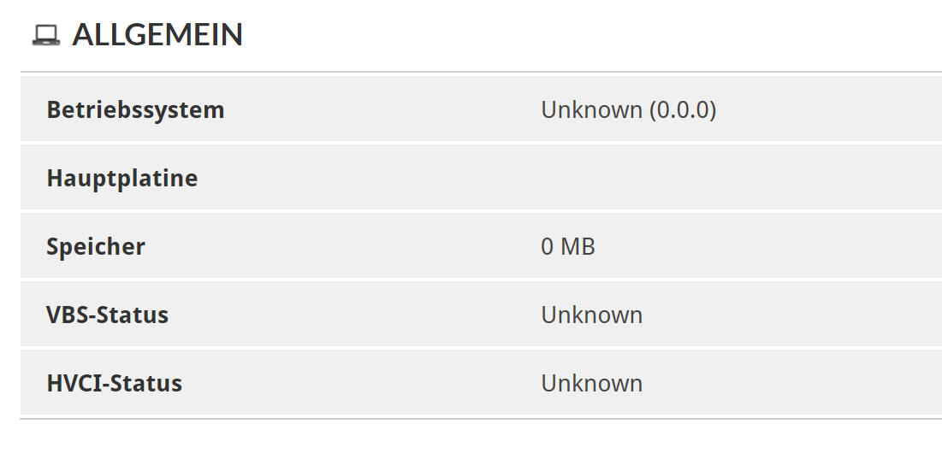Click the HVCI-Status label
942x459 pixels.
pos(114,383)
